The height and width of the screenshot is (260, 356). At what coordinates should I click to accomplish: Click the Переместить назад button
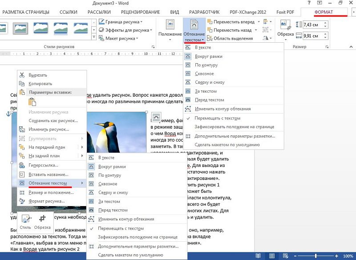pos(230,30)
